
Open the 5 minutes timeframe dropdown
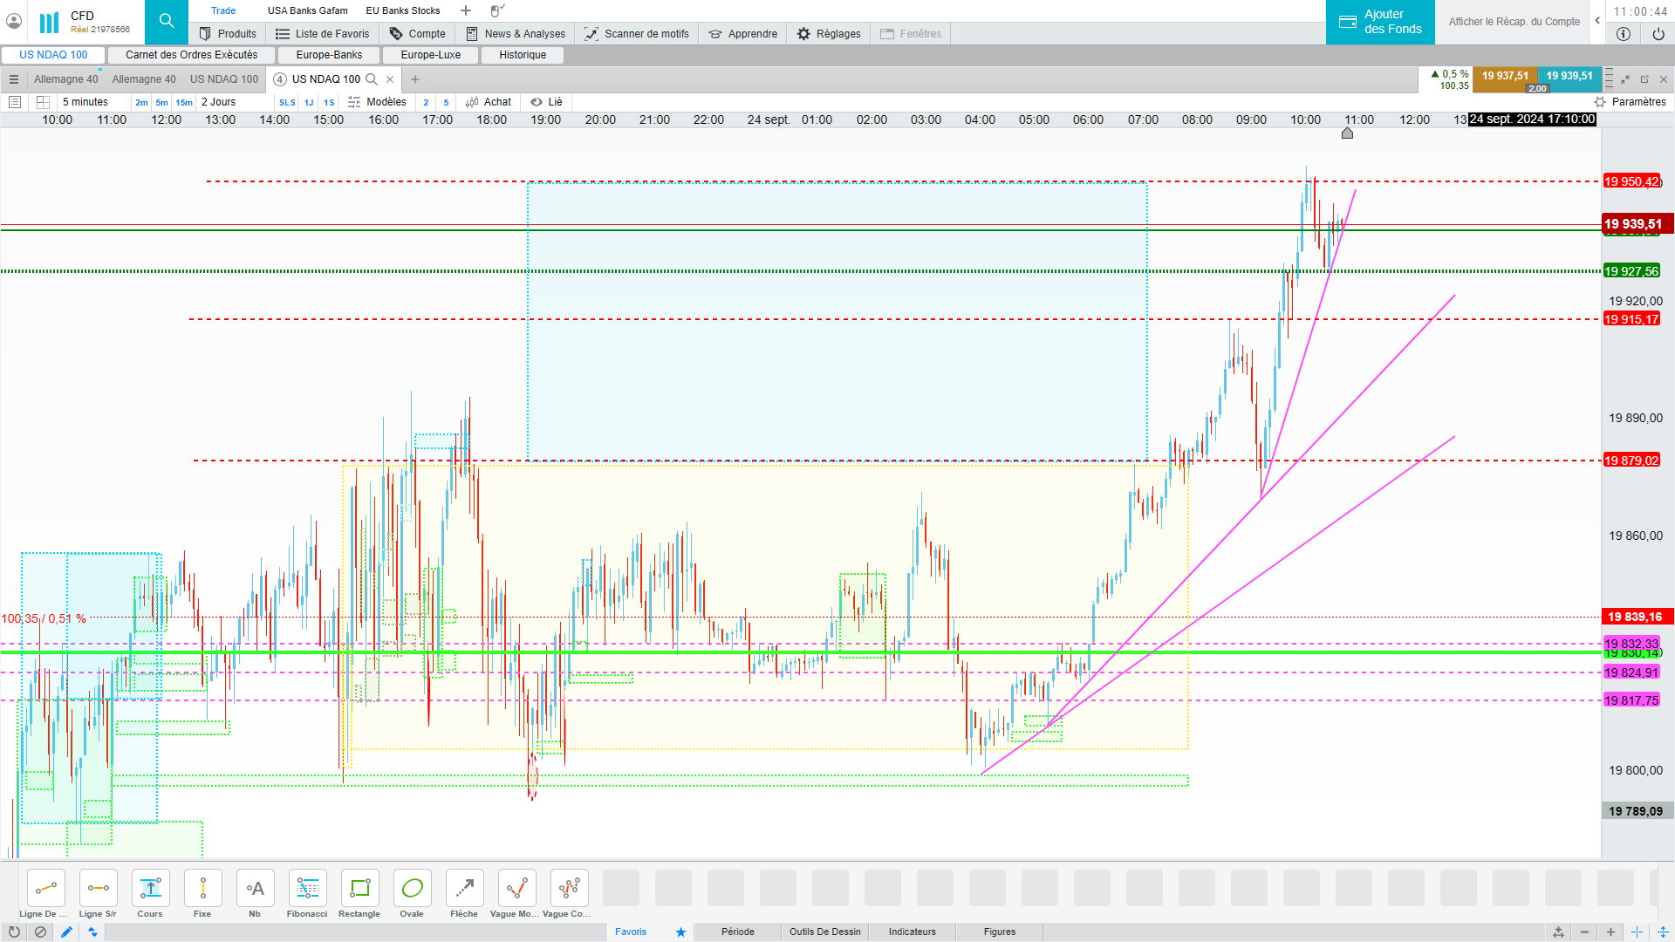point(85,102)
